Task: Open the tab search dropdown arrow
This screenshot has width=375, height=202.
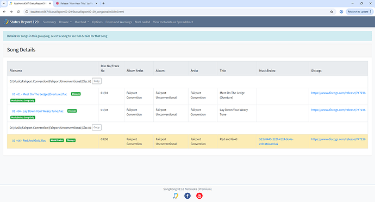Action: pos(4,3)
